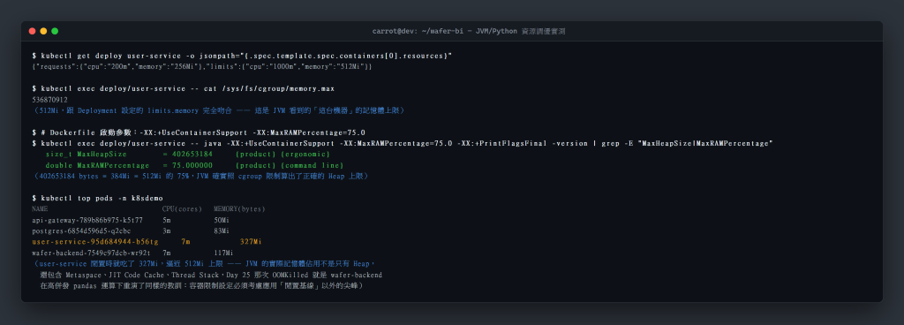904x325 pixels.
Task: Click the MEMORY(bytes) column header
Action: (x=239, y=209)
